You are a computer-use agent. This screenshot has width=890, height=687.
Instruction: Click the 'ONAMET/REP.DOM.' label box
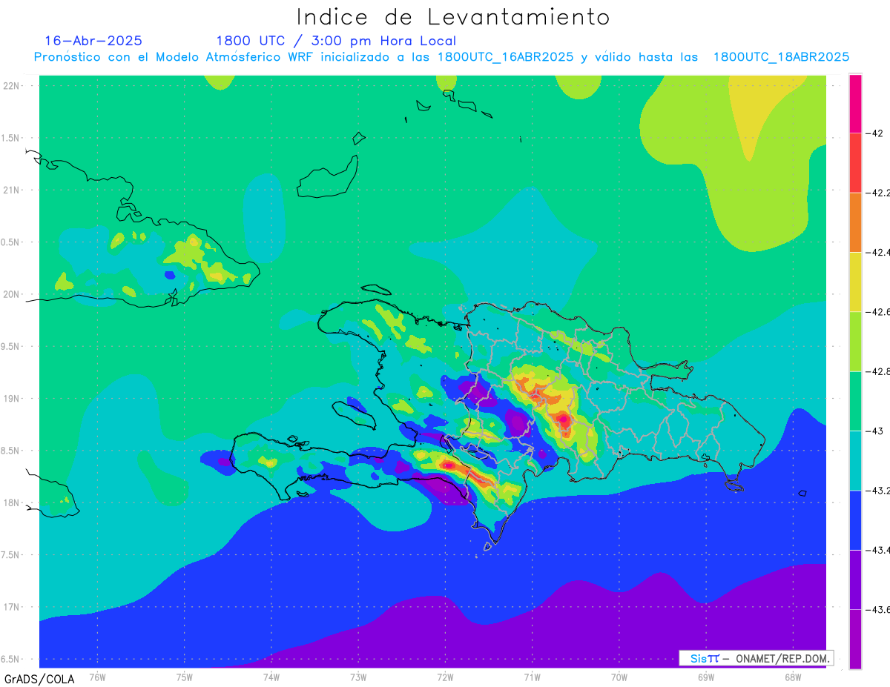pos(756,658)
